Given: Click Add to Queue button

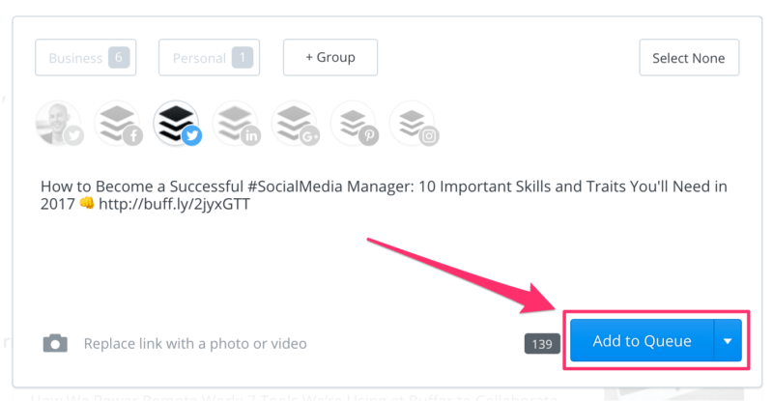Looking at the screenshot, I should pos(642,341).
